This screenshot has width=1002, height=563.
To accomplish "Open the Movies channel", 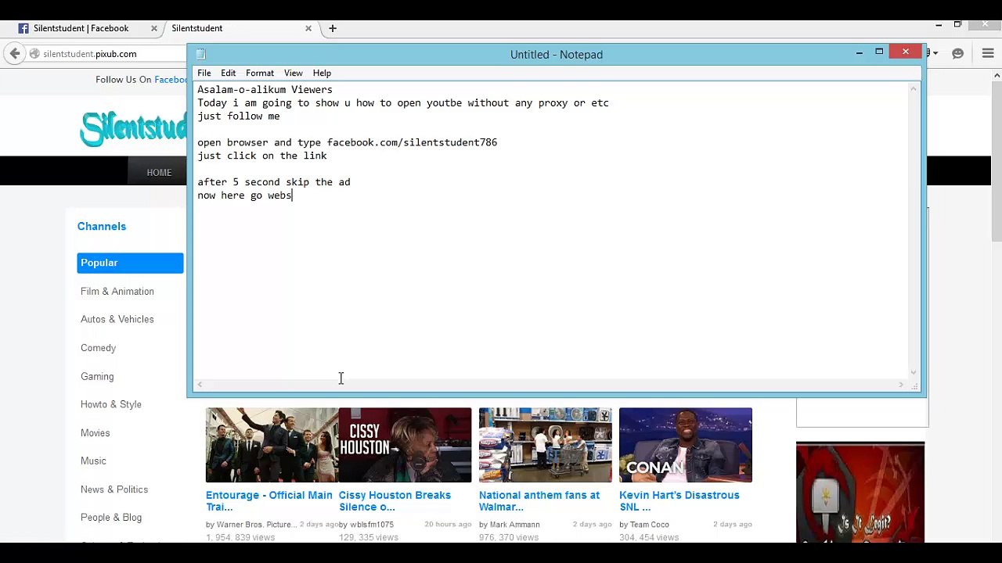I will 95,432.
